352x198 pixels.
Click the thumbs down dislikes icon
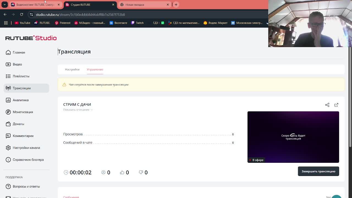coord(141,172)
